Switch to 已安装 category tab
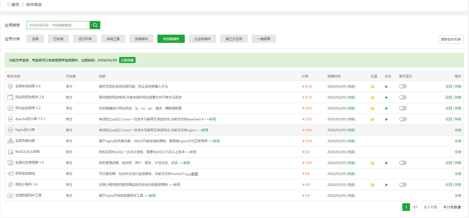 click(x=58, y=39)
